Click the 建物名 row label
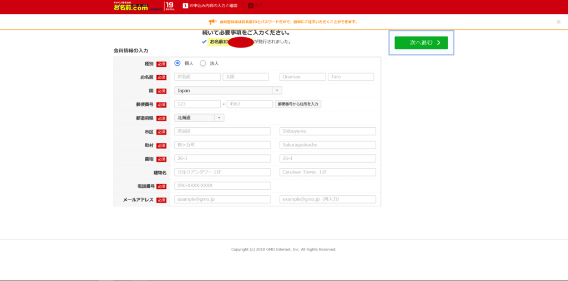This screenshot has width=568, height=281. (x=160, y=173)
